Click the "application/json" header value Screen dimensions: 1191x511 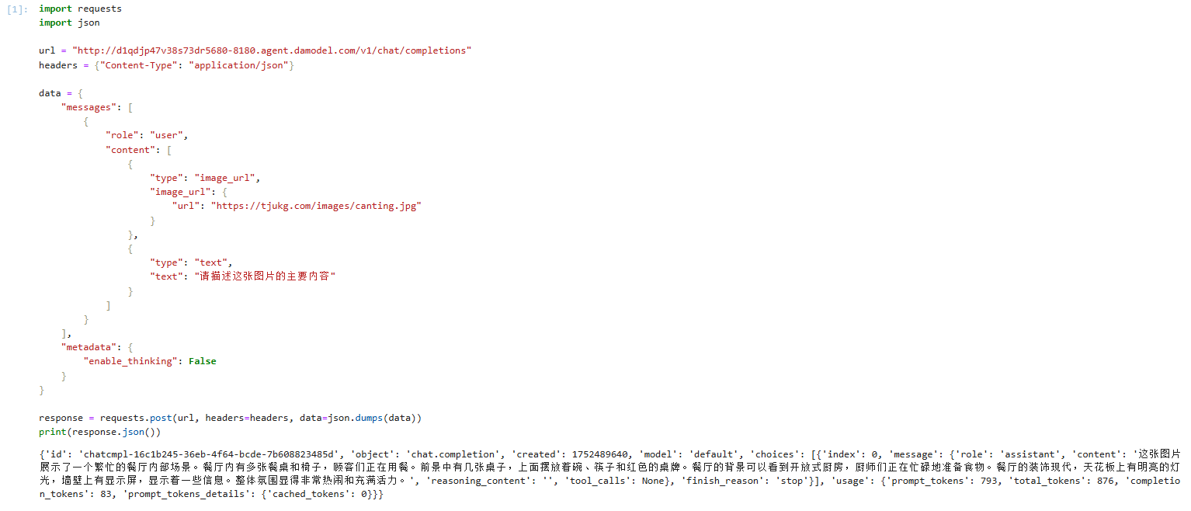click(238, 65)
